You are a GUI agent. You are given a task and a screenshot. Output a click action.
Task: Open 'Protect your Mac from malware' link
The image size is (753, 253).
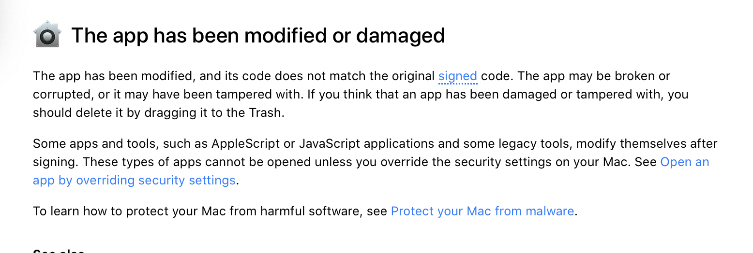pos(482,211)
